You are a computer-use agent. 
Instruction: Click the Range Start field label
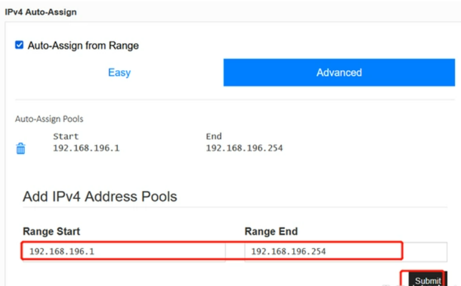tap(52, 231)
